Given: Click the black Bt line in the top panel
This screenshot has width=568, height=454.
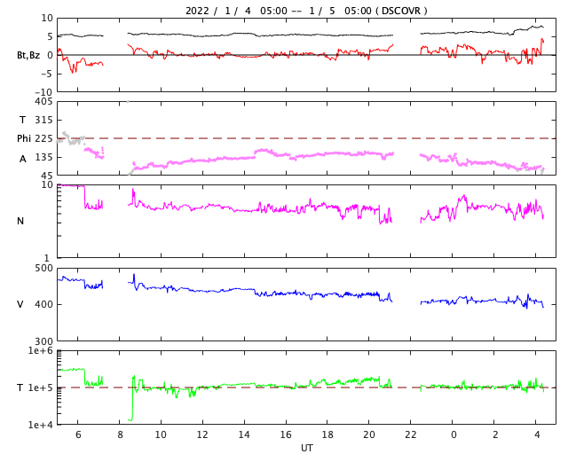Looking at the screenshot, I should coord(266,35).
